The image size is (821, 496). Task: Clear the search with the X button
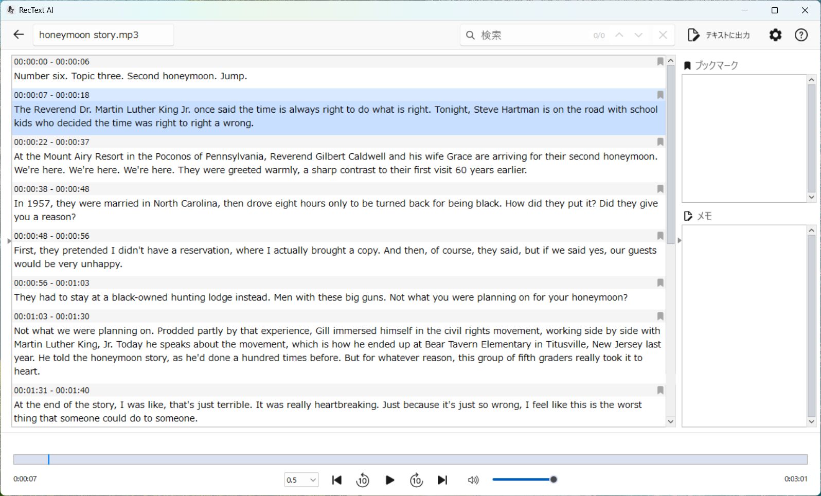coord(663,35)
